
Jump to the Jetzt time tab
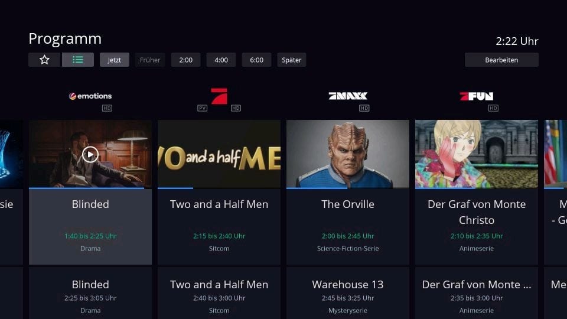114,60
